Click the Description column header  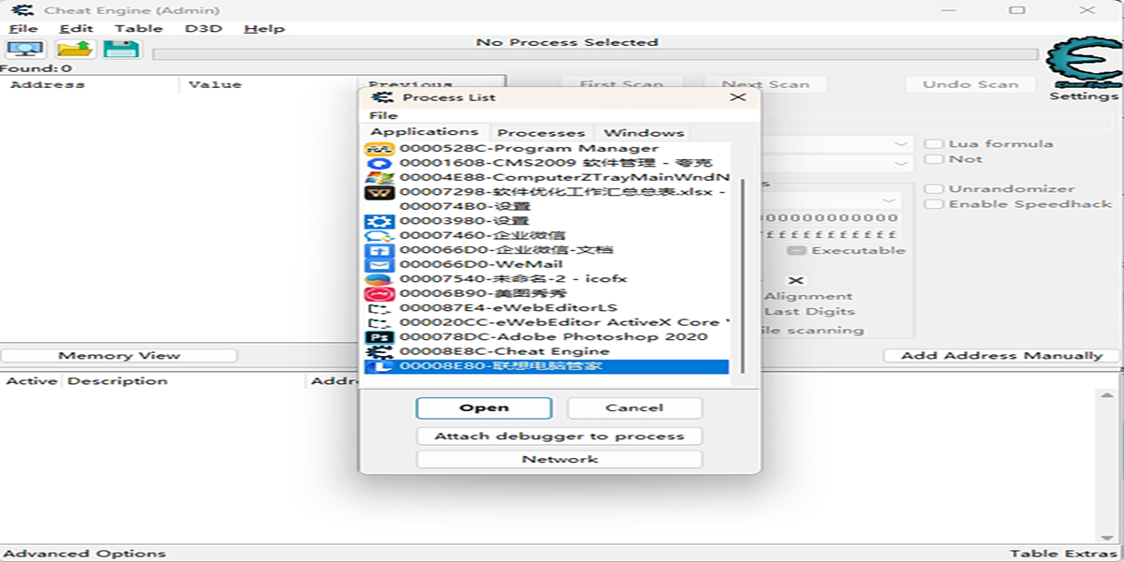click(117, 381)
